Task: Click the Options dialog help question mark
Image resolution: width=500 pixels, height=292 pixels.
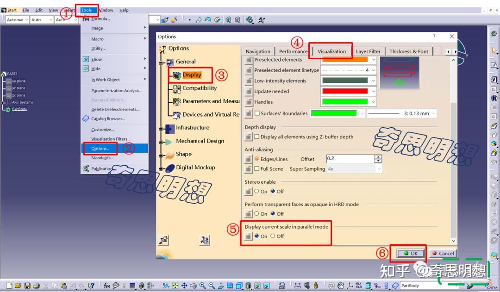Action: pyautogui.click(x=434, y=37)
